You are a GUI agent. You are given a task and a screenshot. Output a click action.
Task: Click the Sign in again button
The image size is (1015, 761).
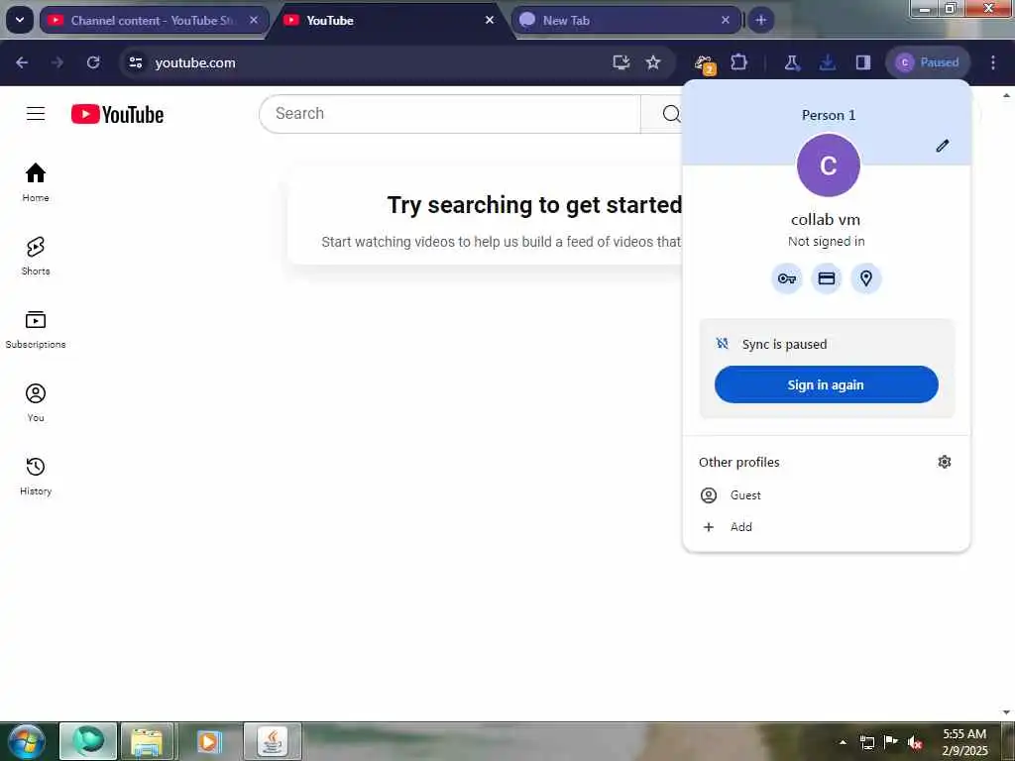pyautogui.click(x=826, y=384)
